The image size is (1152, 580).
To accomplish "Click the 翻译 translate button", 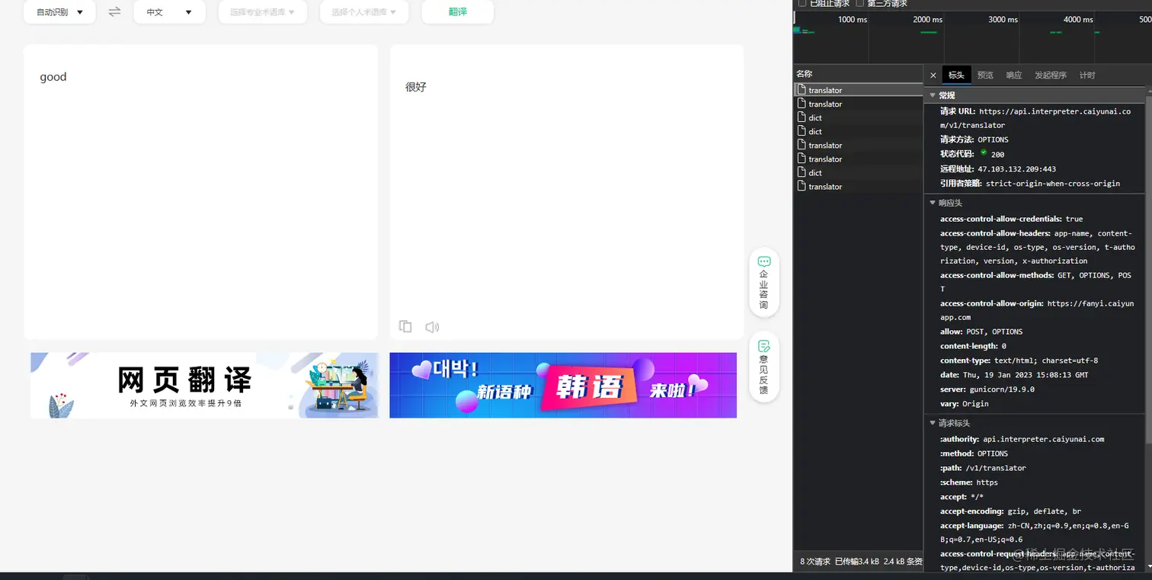I will [457, 12].
